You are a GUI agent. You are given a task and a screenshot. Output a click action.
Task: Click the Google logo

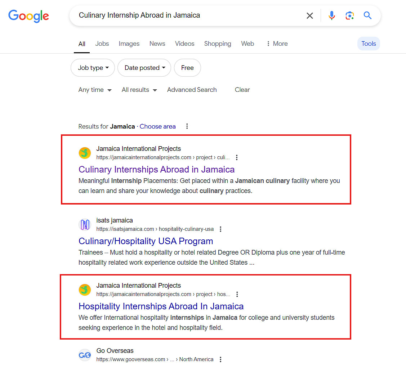[x=28, y=16]
